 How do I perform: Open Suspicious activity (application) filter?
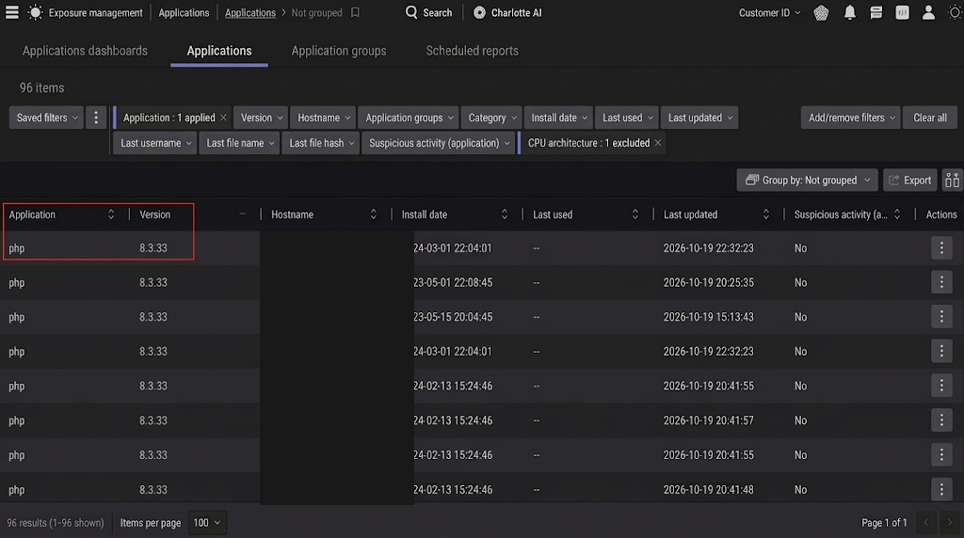tap(439, 143)
